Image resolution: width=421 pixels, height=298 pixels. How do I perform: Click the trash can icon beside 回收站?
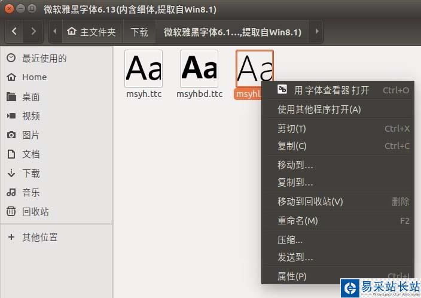[11, 211]
